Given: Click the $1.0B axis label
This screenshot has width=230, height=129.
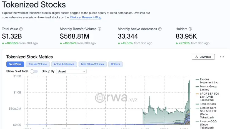Looking at the screenshot, I should 17,92.
